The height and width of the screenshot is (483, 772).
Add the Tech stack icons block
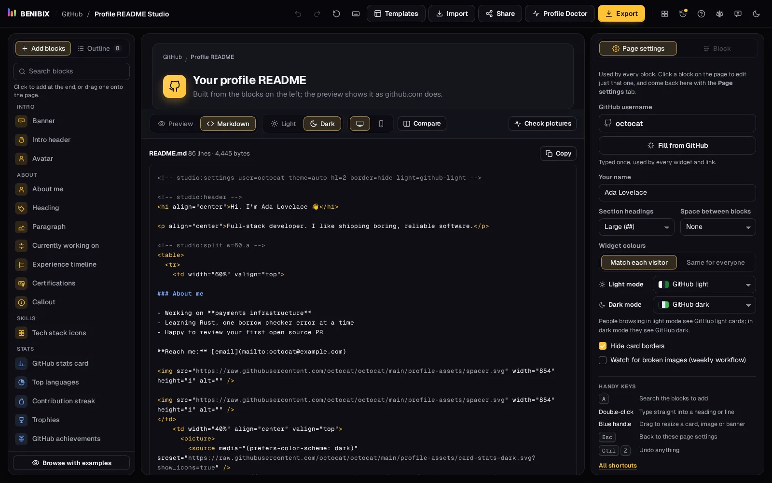point(71,333)
